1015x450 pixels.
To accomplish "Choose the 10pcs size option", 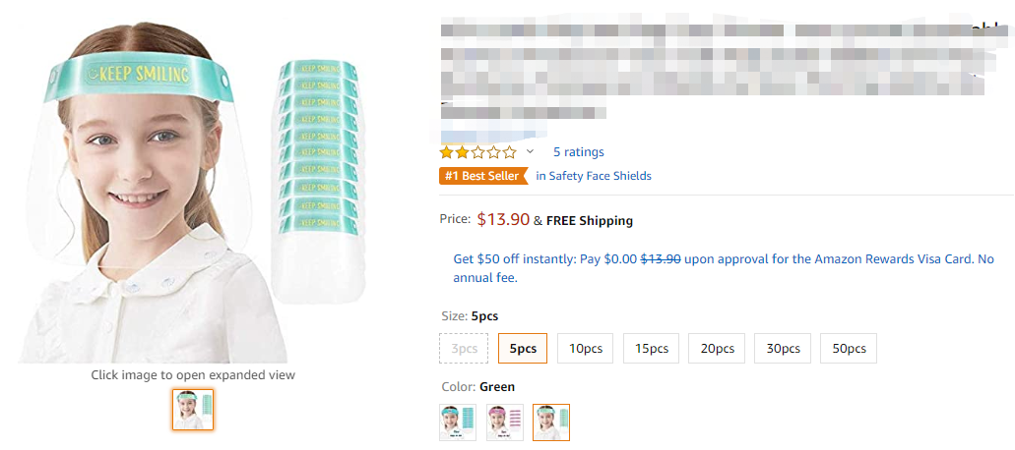I will [x=586, y=349].
